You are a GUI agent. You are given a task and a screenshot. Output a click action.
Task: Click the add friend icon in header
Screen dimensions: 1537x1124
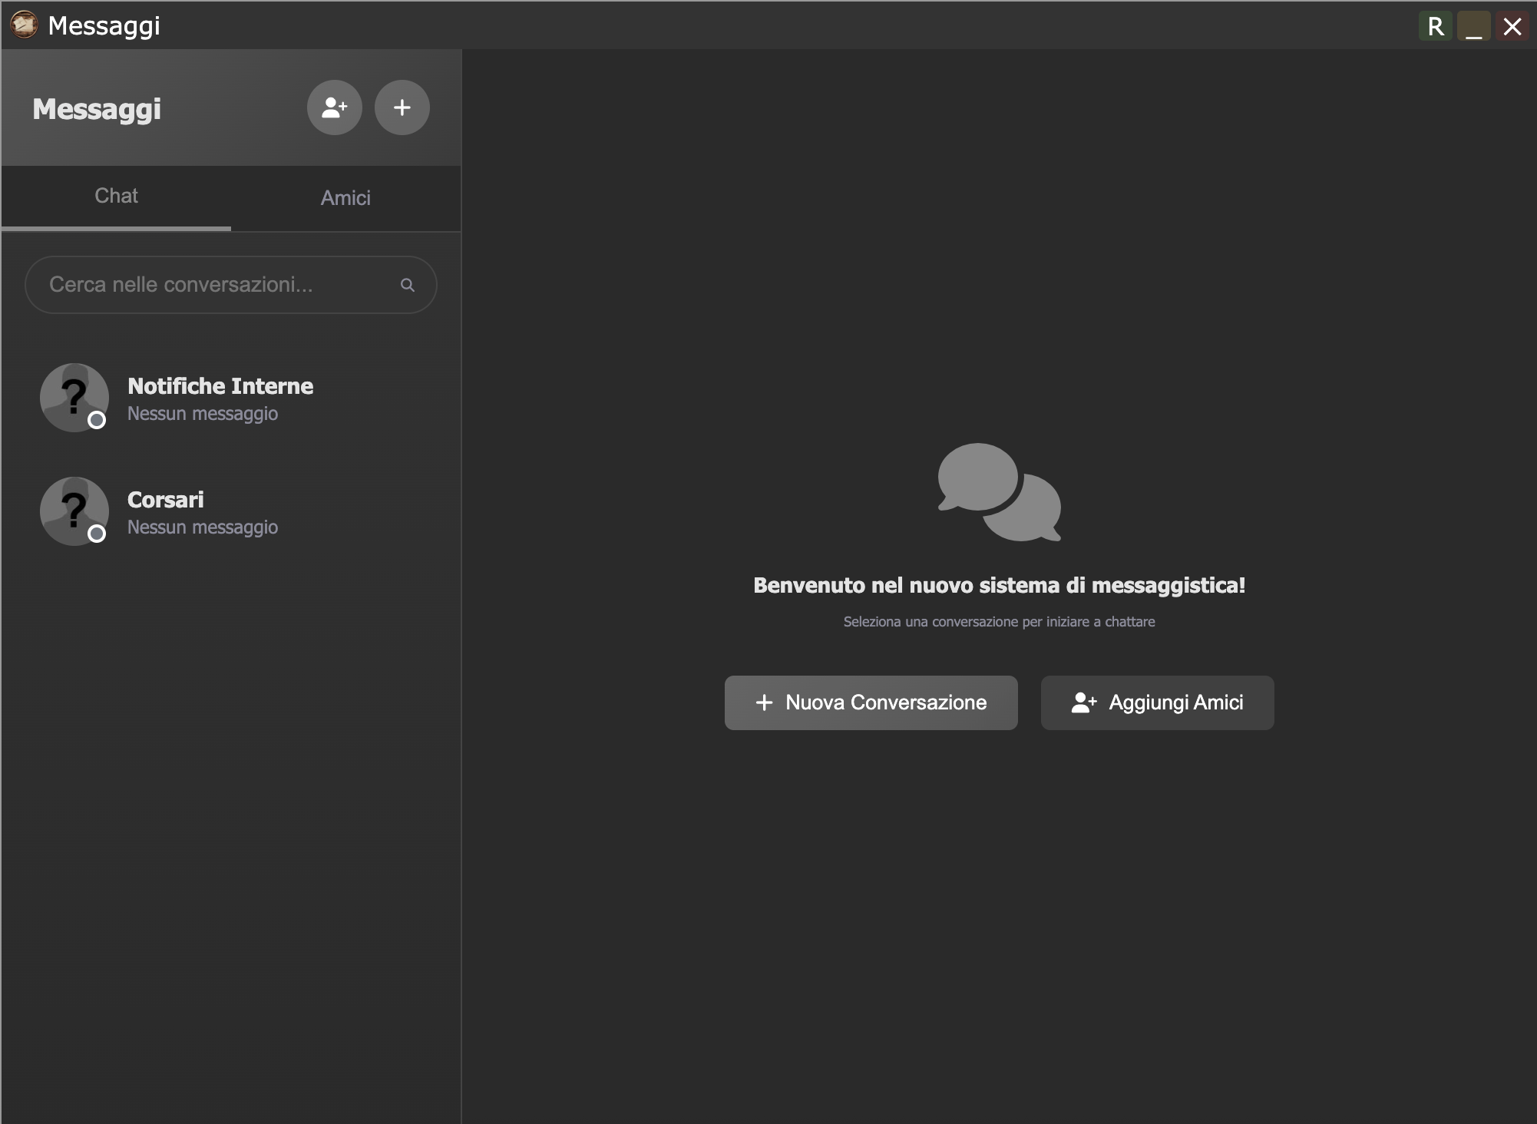tap(335, 107)
